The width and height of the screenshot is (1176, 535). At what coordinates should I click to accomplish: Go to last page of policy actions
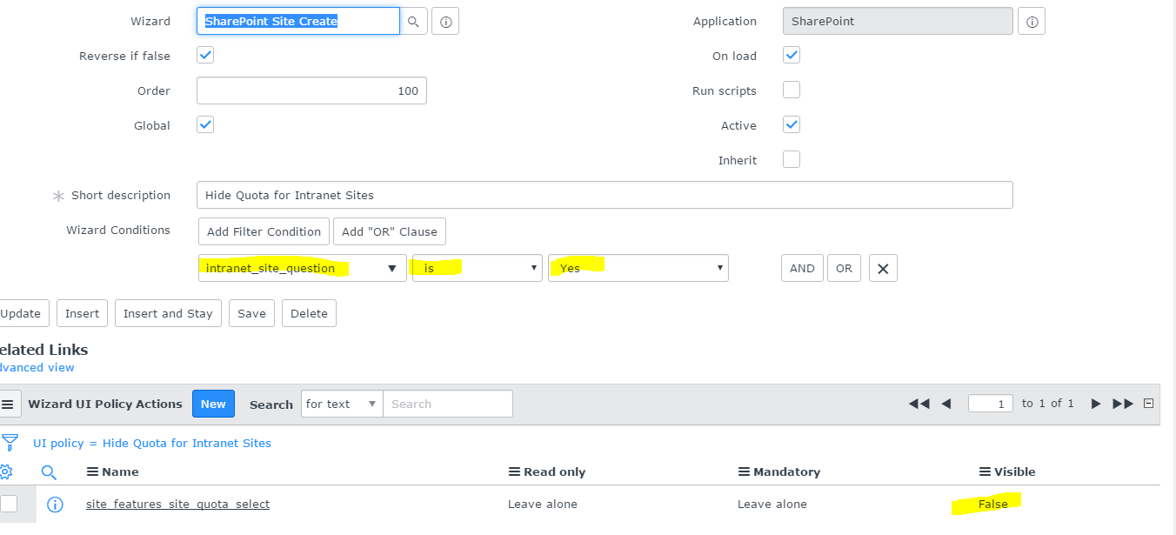(1123, 404)
